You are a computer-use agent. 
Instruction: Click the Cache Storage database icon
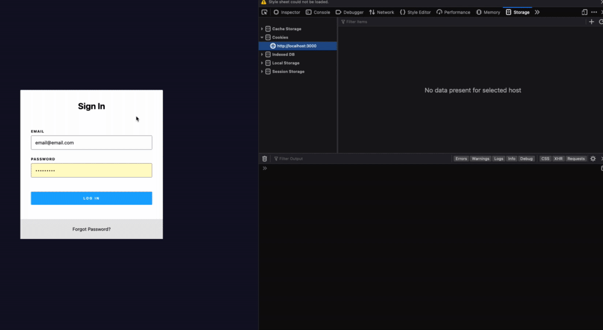pos(268,29)
